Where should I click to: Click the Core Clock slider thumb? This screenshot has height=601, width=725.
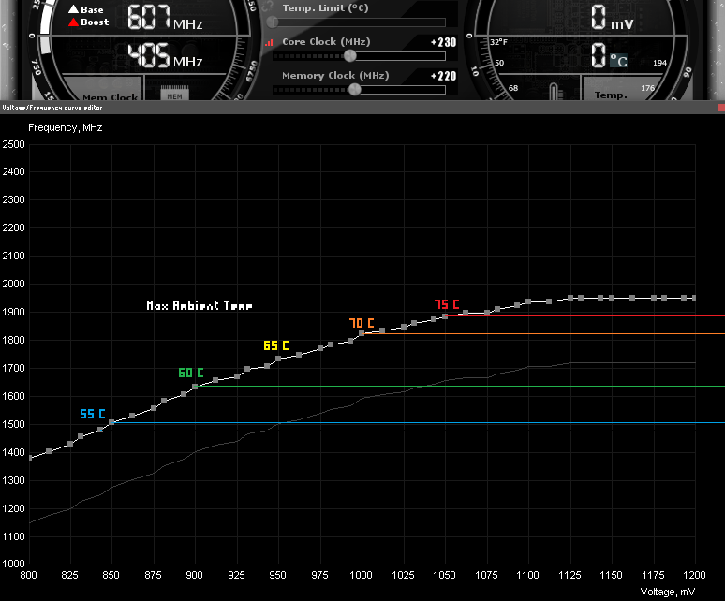tap(350, 56)
